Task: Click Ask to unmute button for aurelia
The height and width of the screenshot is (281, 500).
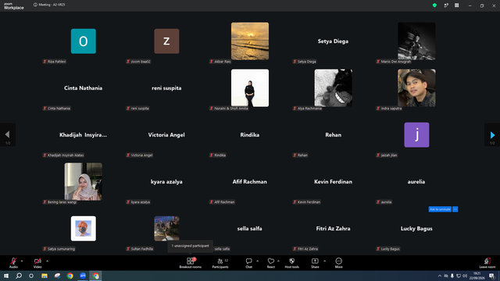Action: click(440, 209)
